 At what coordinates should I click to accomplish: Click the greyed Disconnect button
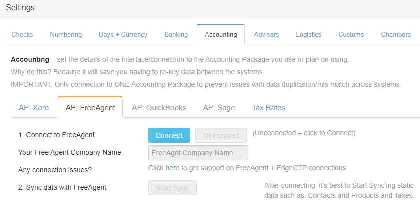pos(221,135)
